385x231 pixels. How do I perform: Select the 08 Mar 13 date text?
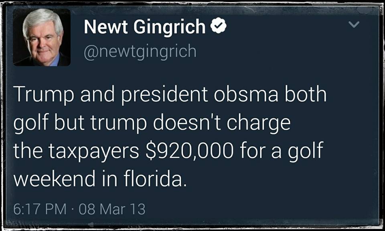tap(112, 209)
